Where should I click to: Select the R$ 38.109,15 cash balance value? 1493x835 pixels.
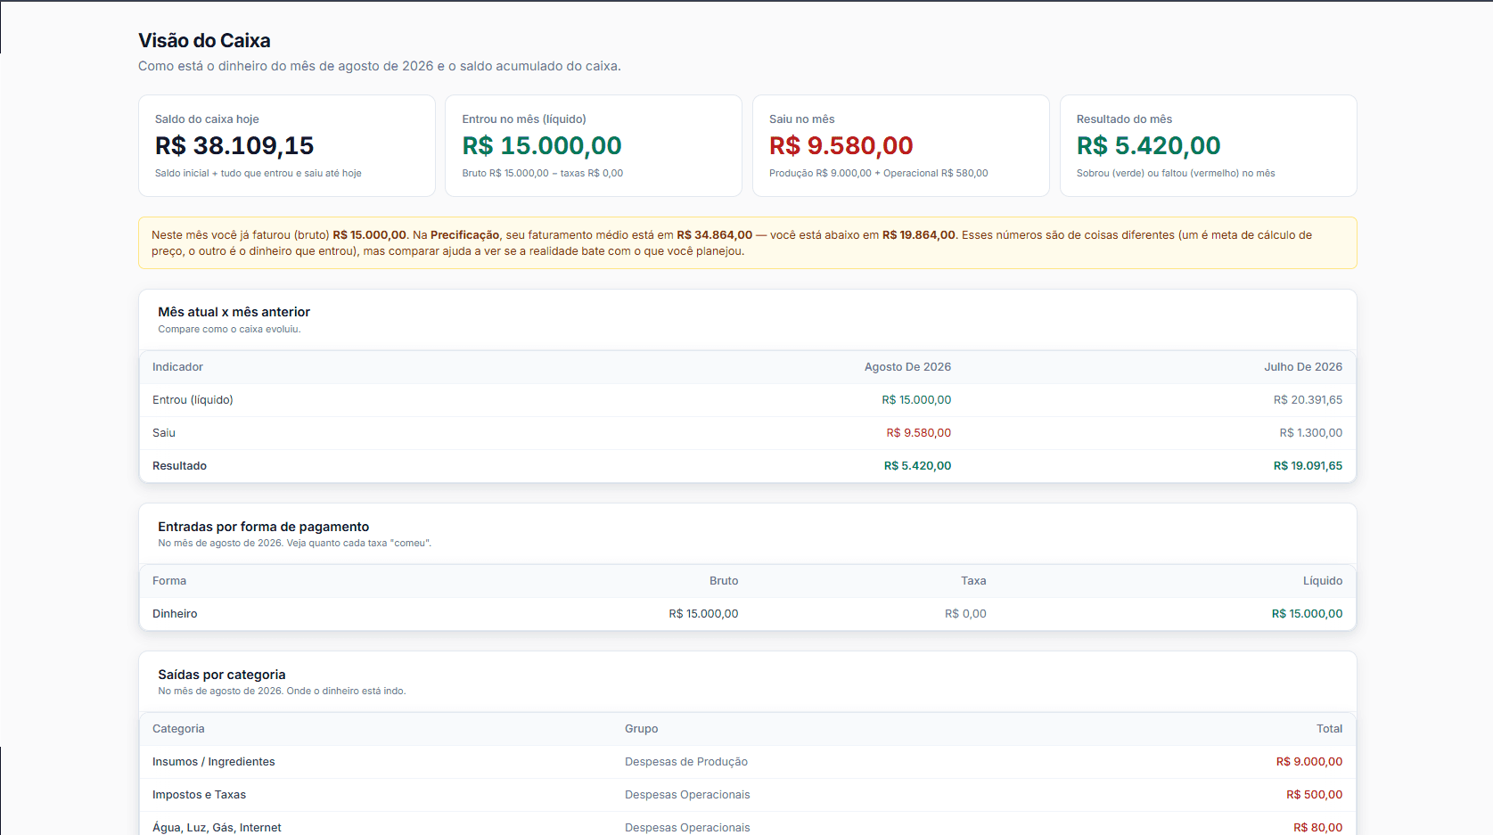pyautogui.click(x=234, y=145)
